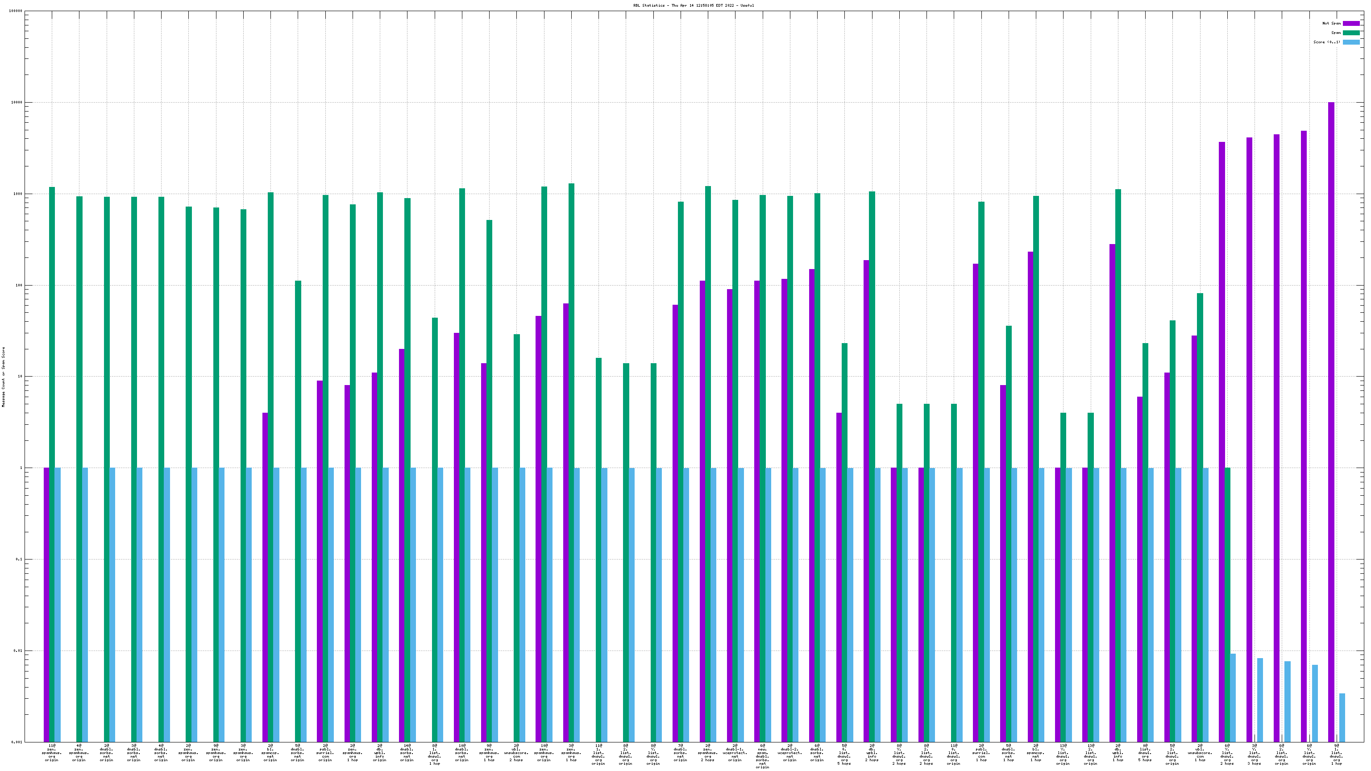Image resolution: width=1371 pixels, height=771 pixels.
Task: Click the 'ubl.unsubscore.com 1 hop' x-axis label
Action: click(x=1200, y=753)
